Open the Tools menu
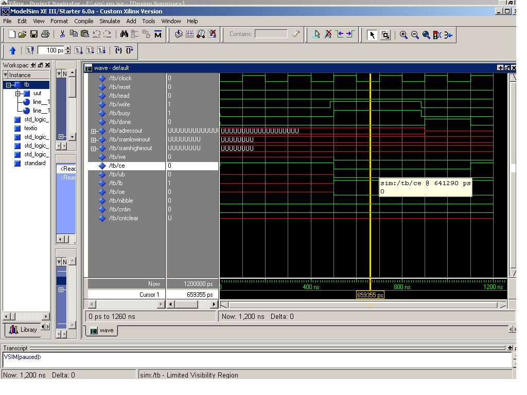The width and height of the screenshot is (527, 395). tap(149, 21)
